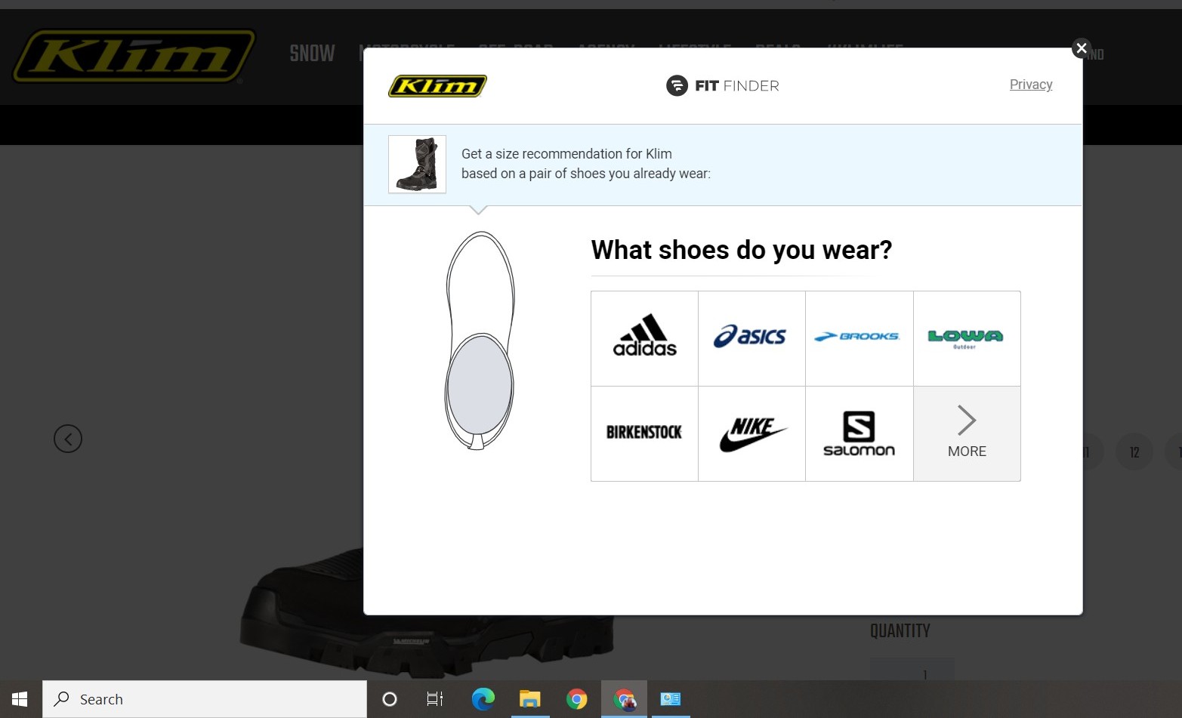The image size is (1182, 718).
Task: Pick the Brooks brand logo
Action: (x=858, y=337)
